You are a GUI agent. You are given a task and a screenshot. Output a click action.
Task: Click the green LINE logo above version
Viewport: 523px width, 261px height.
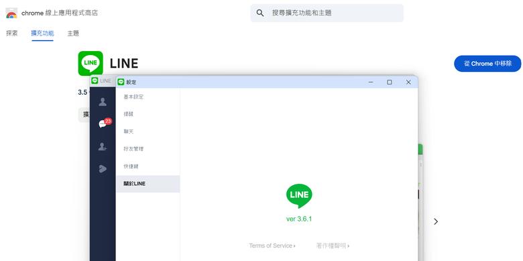point(299,196)
